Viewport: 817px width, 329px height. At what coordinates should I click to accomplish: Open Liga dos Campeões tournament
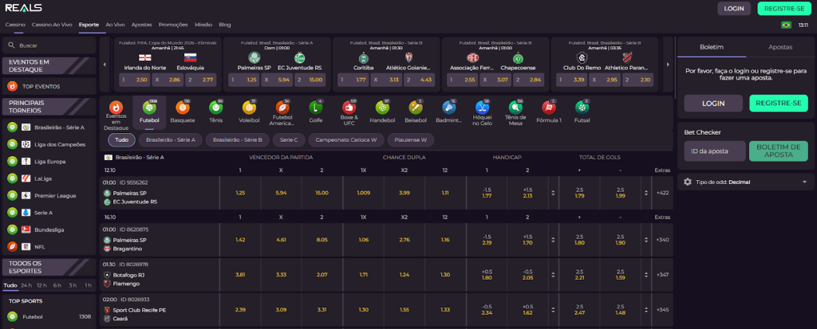pyautogui.click(x=49, y=144)
